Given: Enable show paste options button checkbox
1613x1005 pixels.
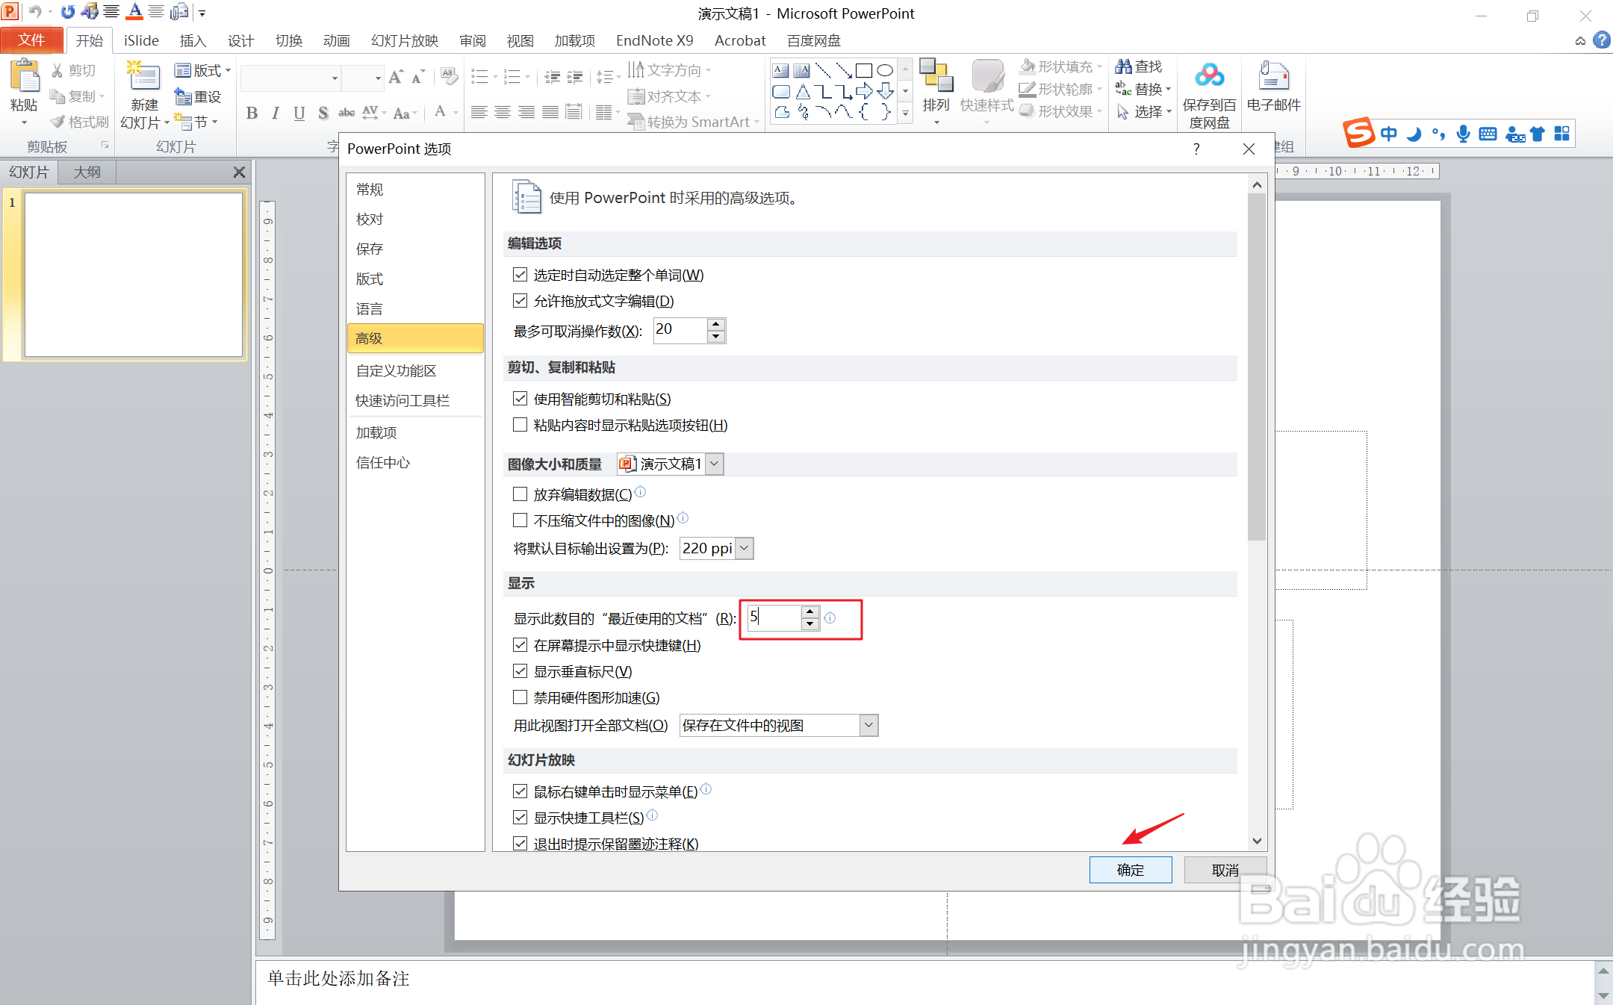Looking at the screenshot, I should [x=520, y=425].
